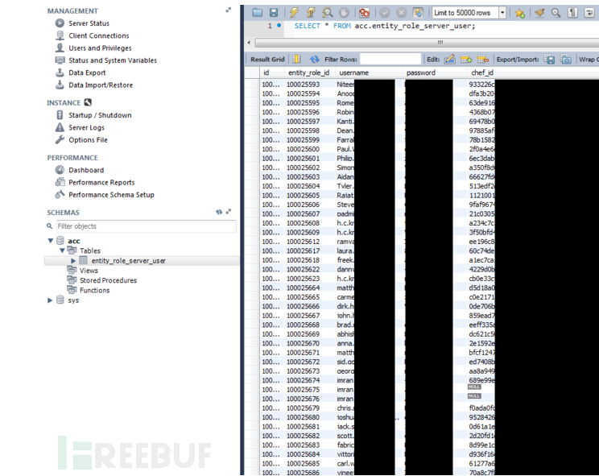Image resolution: width=599 pixels, height=476 pixels.
Task: Toggle the autocommit mode icon
Action: [418, 13]
